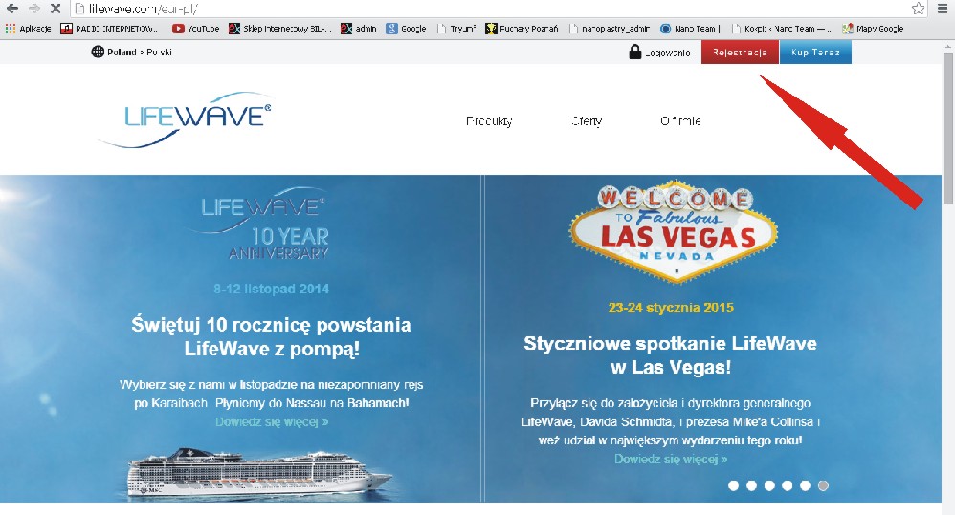This screenshot has width=955, height=515.
Task: Open the Google bookmark
Action: (x=407, y=29)
